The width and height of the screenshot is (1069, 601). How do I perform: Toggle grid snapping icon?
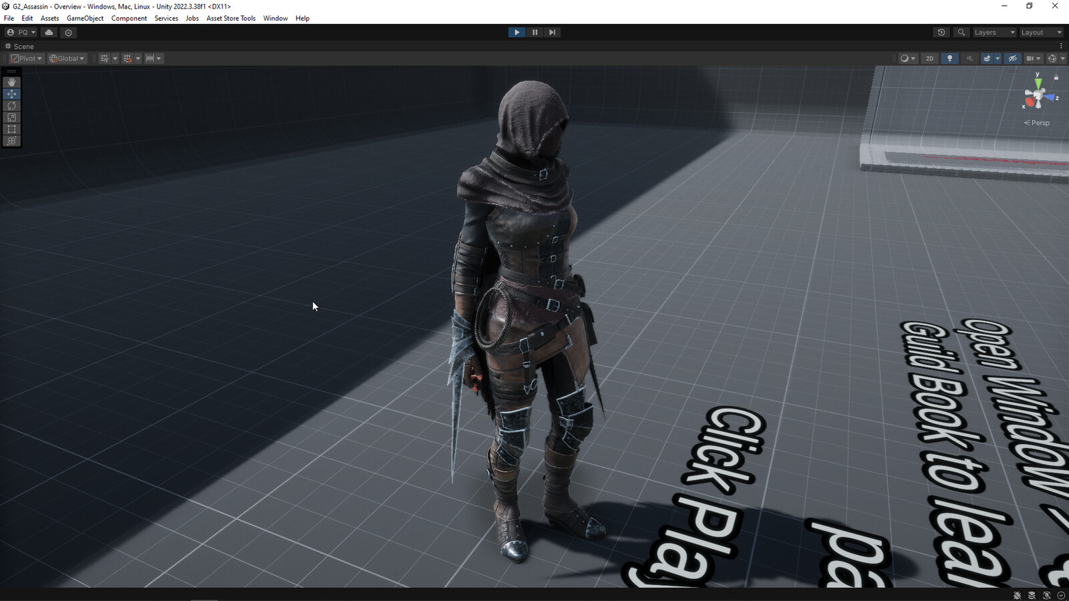tap(128, 59)
